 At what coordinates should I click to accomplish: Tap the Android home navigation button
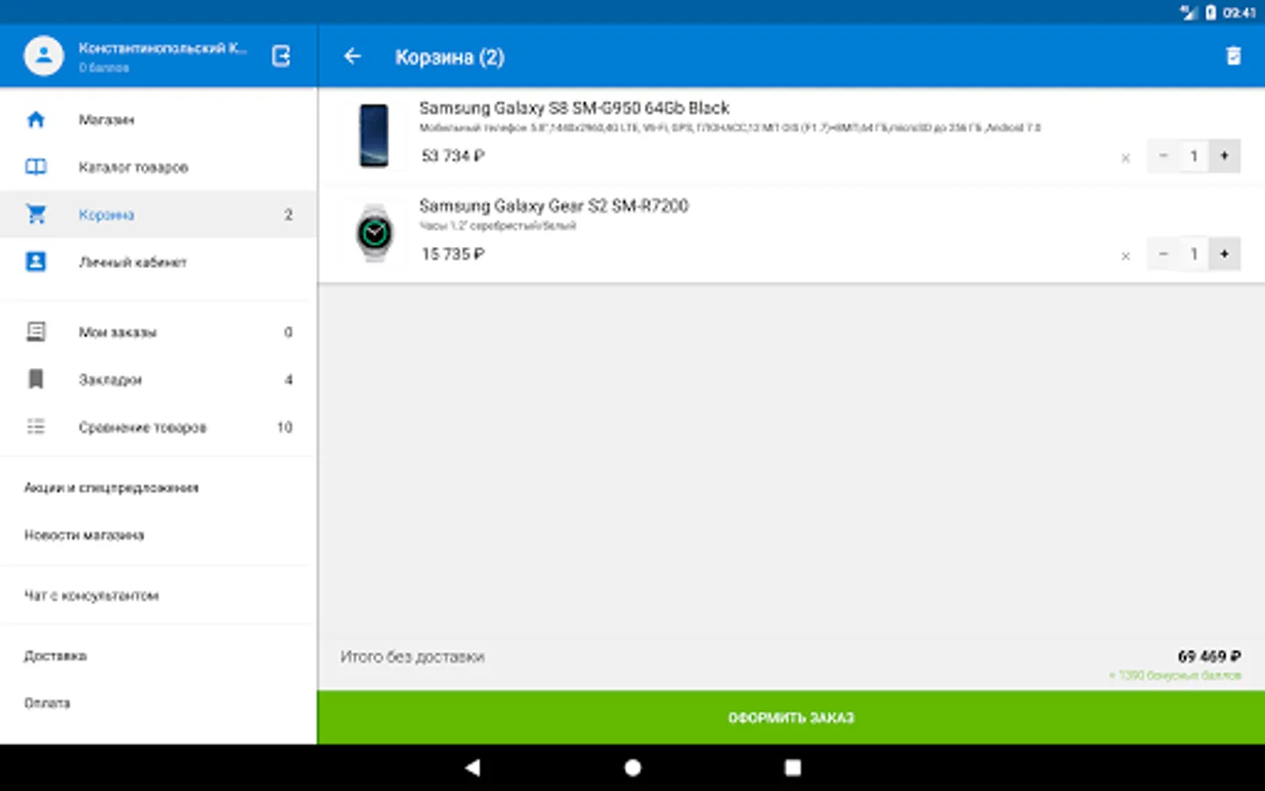632,767
